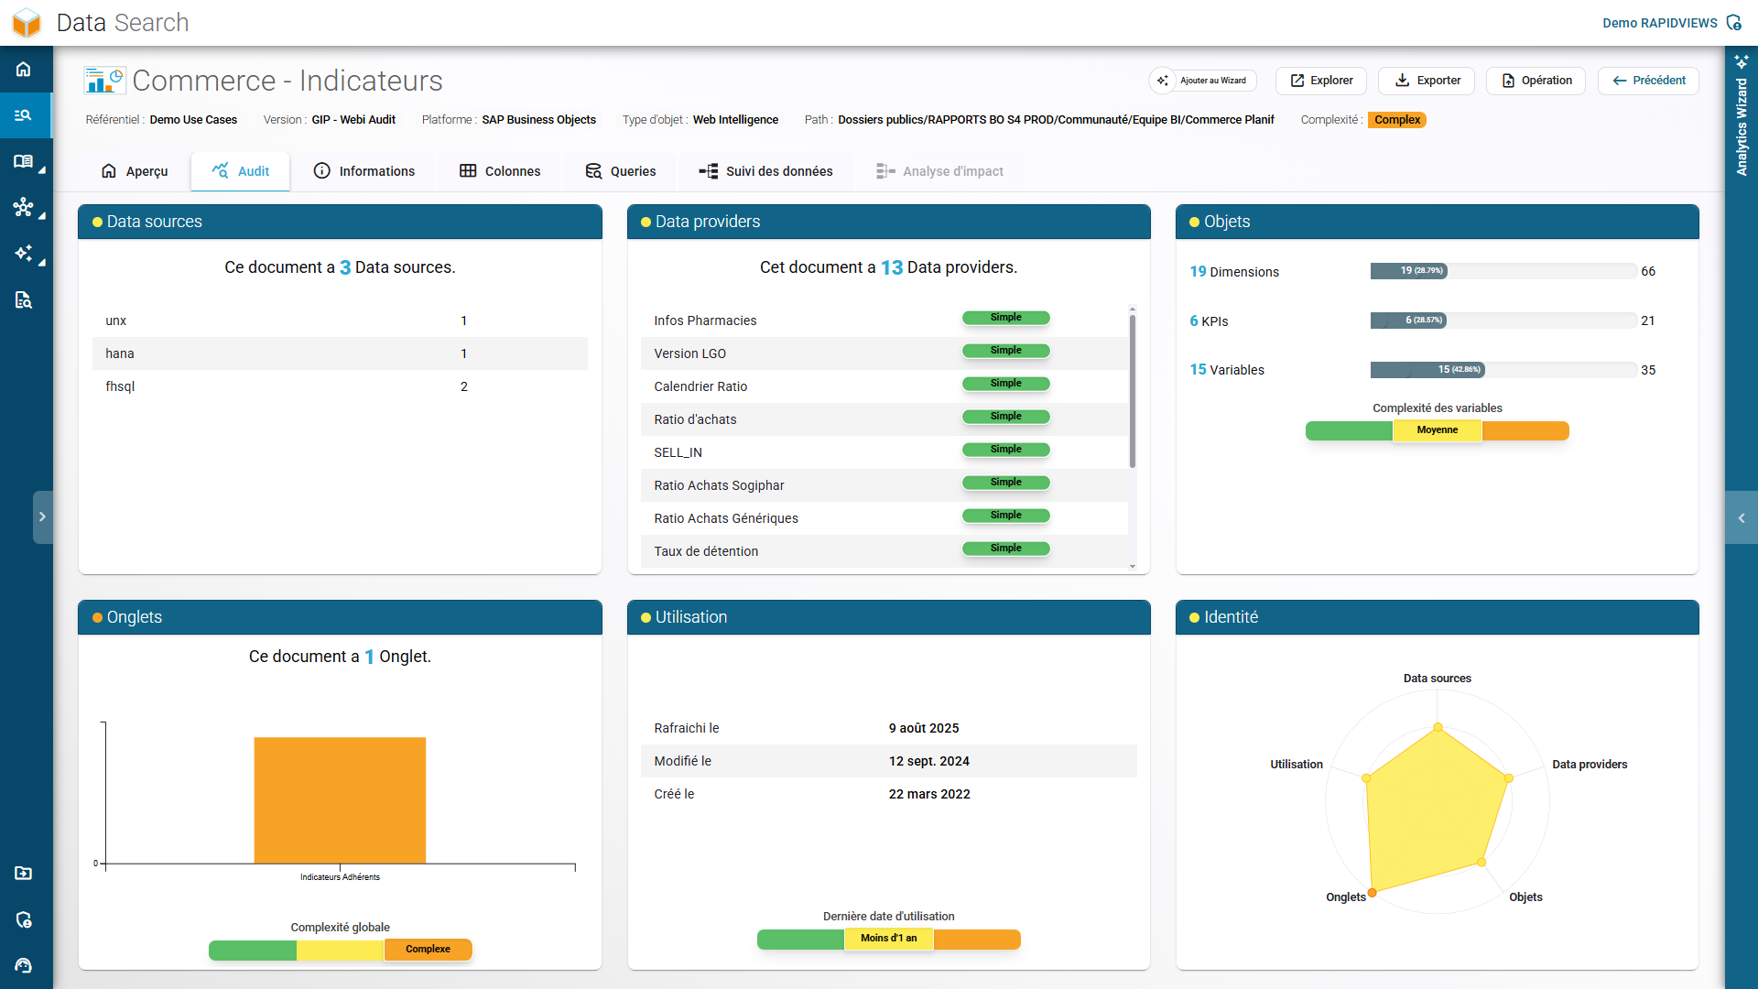Open the documentation book icon in sidebar
This screenshot has height=989, width=1758.
(22, 162)
